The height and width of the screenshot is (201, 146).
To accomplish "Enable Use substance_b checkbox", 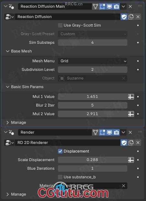I will pos(60,177).
